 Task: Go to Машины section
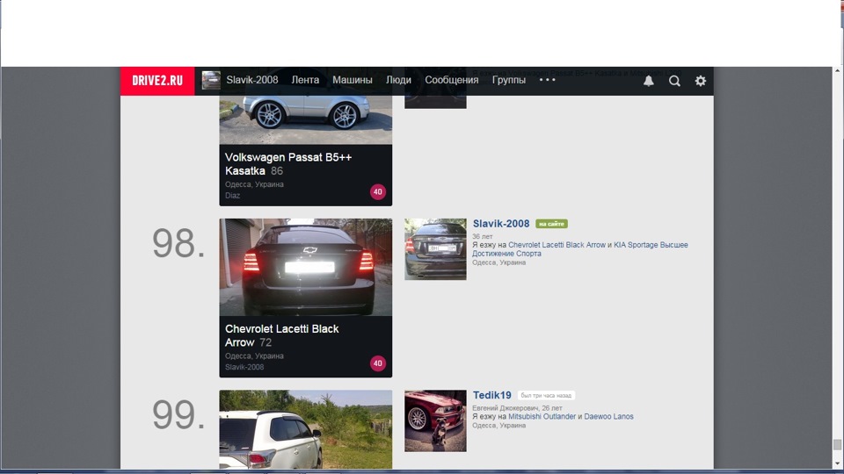coord(352,80)
